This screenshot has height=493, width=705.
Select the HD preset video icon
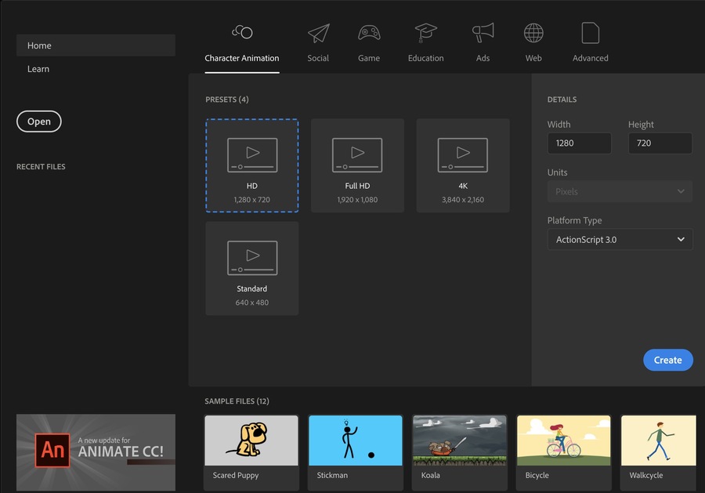pos(252,155)
